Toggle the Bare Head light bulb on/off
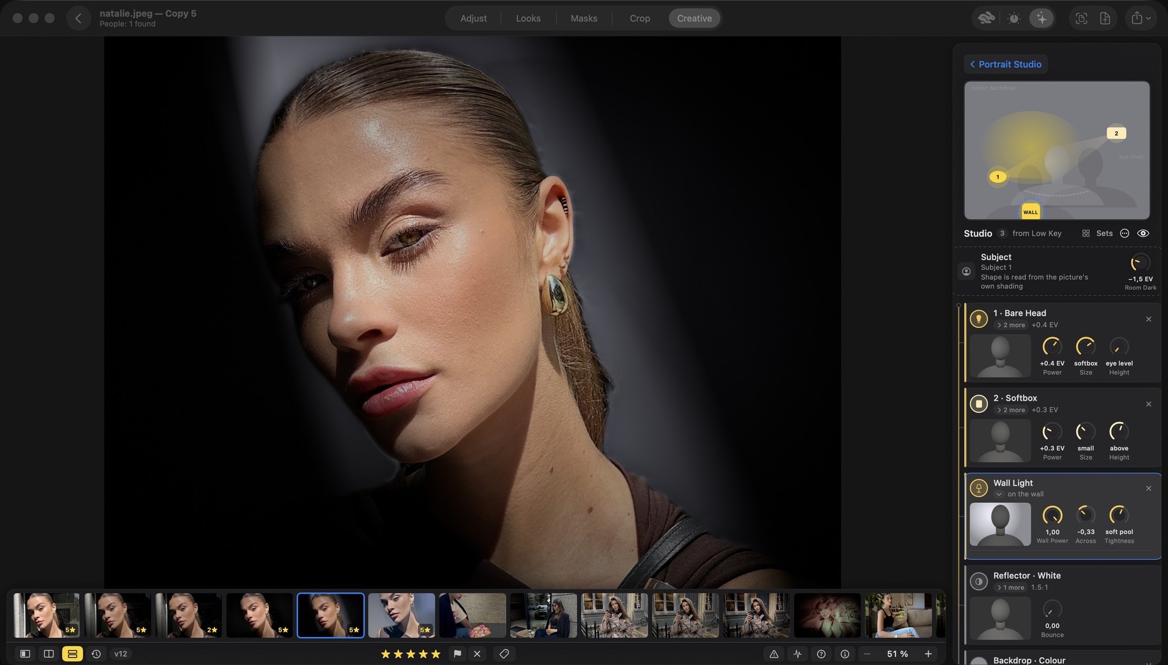This screenshot has width=1168, height=665. coord(978,319)
